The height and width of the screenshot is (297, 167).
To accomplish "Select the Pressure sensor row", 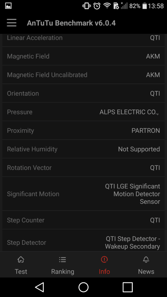I will coord(83,112).
